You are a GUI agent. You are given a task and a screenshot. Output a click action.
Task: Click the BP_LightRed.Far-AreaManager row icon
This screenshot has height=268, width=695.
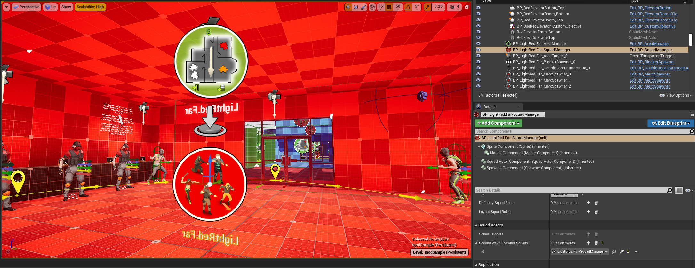pos(508,44)
